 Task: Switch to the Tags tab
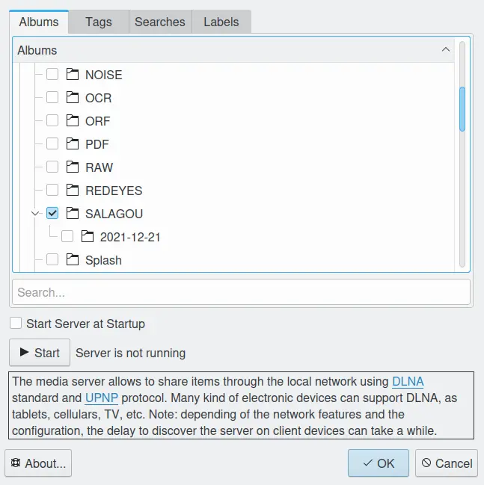coord(99,22)
